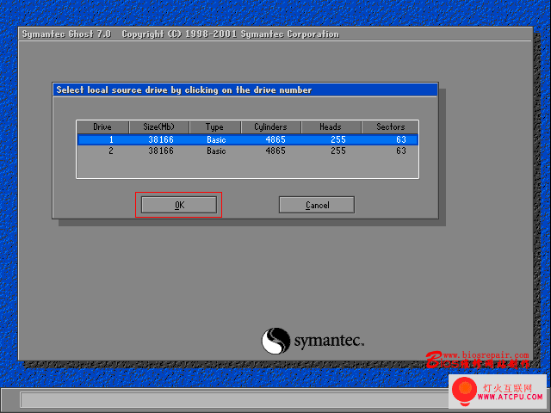Click the Basic type of drive 1
Screen dimensions: 551x413
click(216, 139)
